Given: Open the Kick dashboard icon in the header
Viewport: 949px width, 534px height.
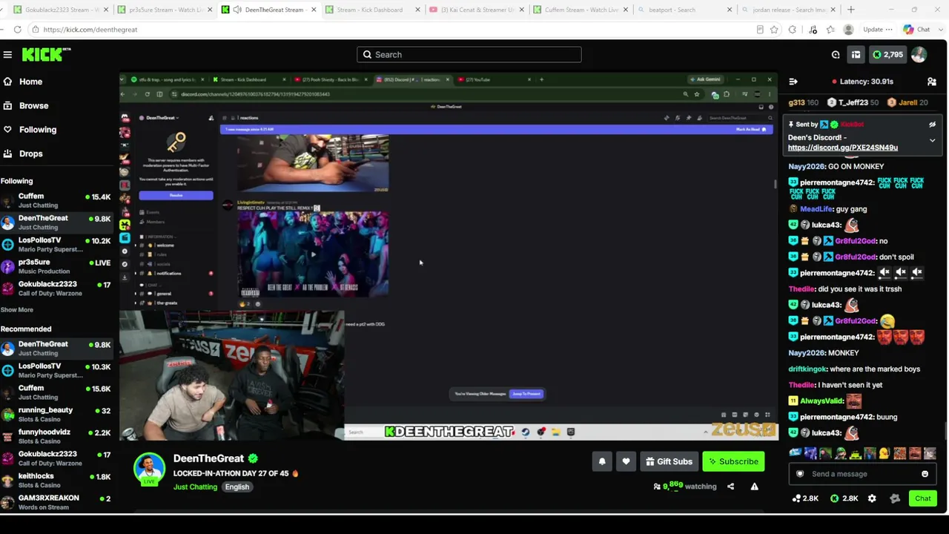Looking at the screenshot, I should coord(856,55).
